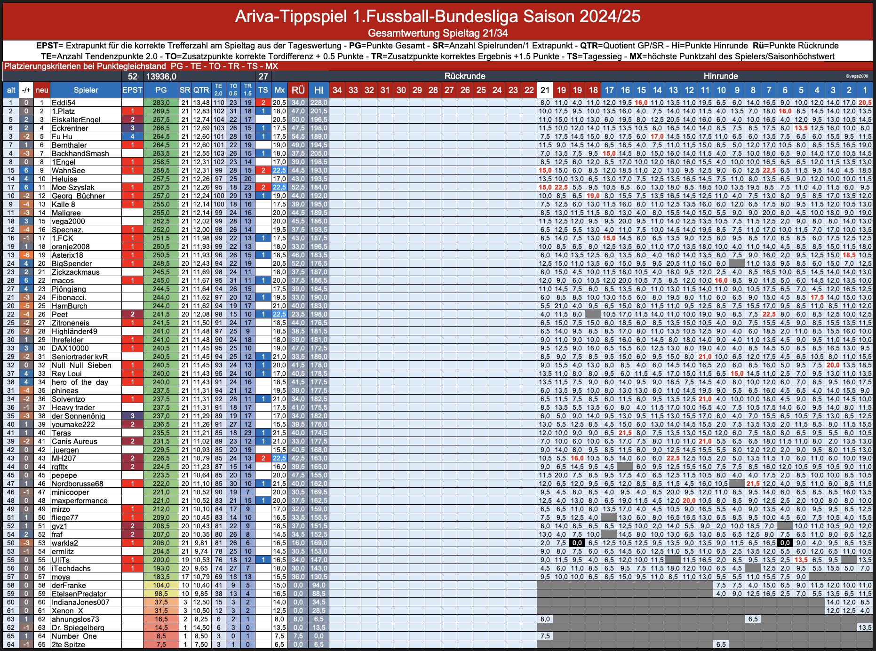
Task: Click player name 'maxperformance'
Action: 80,500
